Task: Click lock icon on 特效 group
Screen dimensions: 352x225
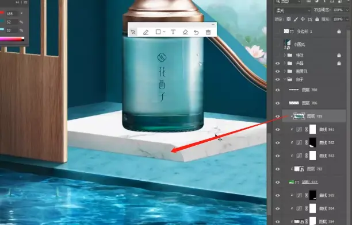Action: pyautogui.click(x=339, y=55)
